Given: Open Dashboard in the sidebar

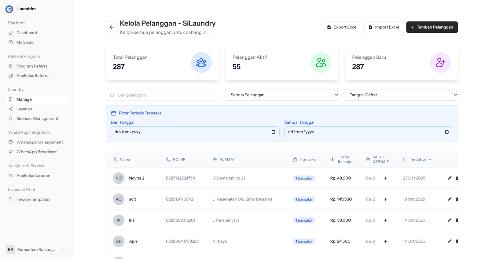Looking at the screenshot, I should [x=27, y=33].
